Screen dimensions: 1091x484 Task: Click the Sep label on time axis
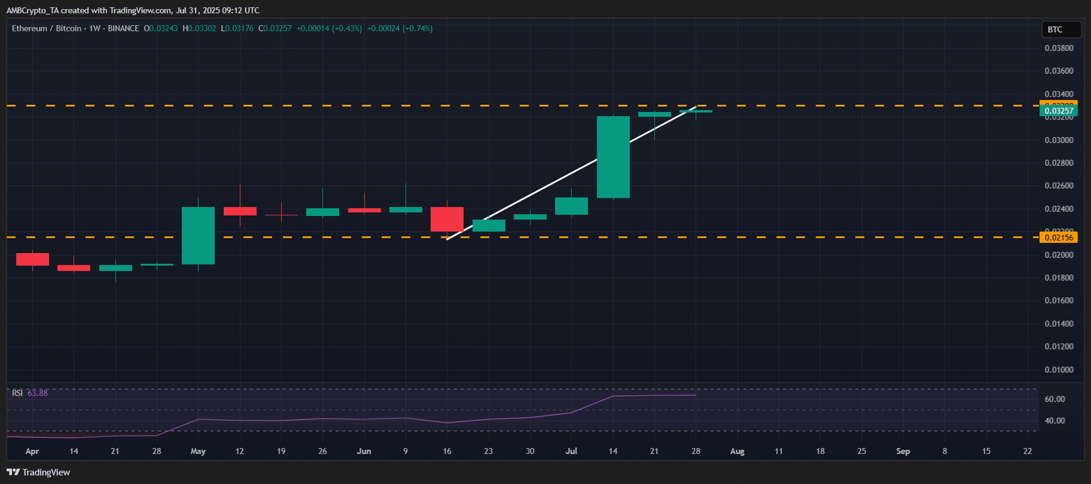tap(903, 451)
